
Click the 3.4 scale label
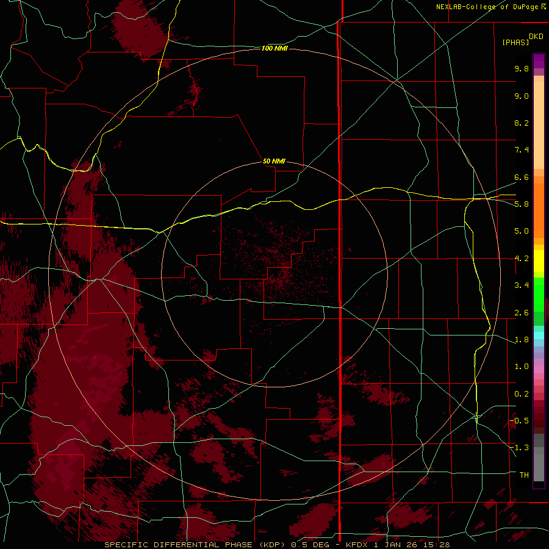click(522, 285)
